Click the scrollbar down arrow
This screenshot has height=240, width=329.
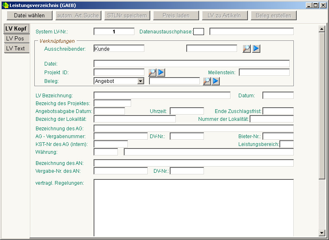pos(322,233)
